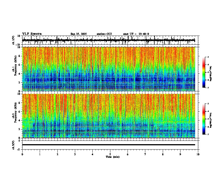223x173 pixels.
Task: Click the color scale bar beside the ch.1 spectrogram
Action: [204, 72]
